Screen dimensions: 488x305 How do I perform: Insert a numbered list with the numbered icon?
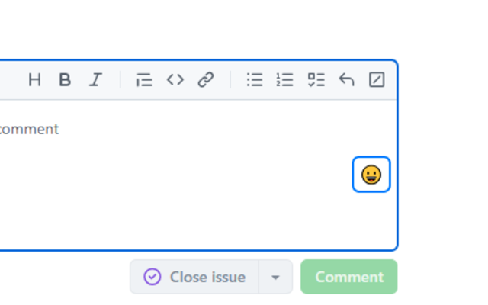click(284, 79)
